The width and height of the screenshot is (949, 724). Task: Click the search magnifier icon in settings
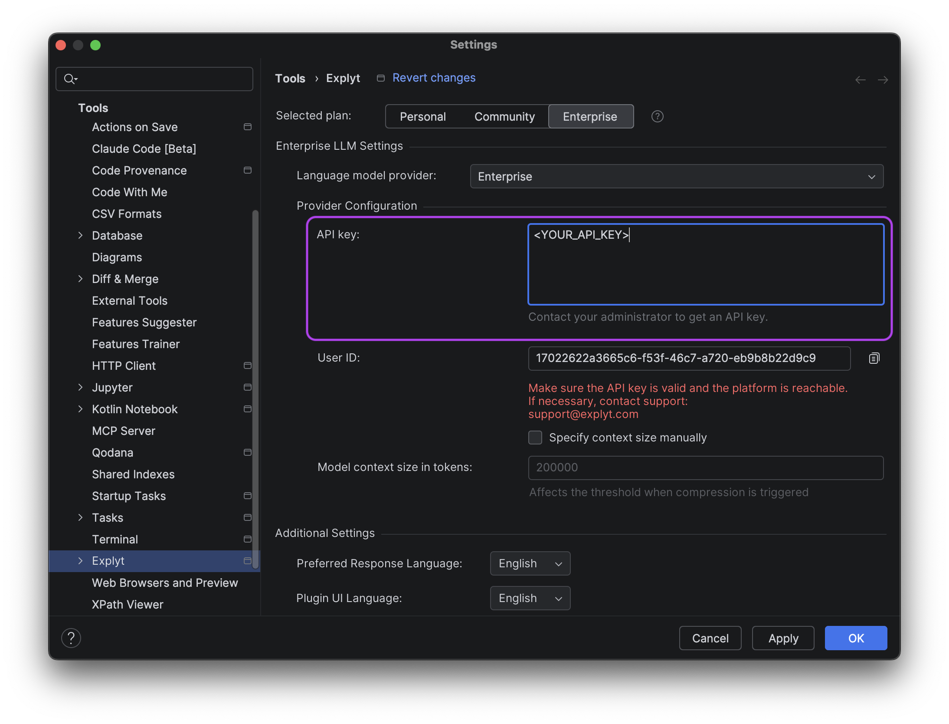[70, 79]
